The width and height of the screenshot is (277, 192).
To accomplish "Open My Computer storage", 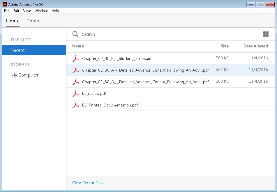I will (24, 75).
